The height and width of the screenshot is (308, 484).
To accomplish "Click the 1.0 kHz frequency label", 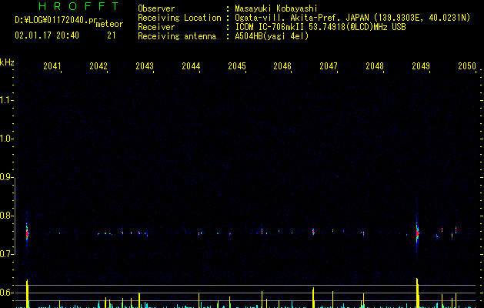I will pos(6,139).
